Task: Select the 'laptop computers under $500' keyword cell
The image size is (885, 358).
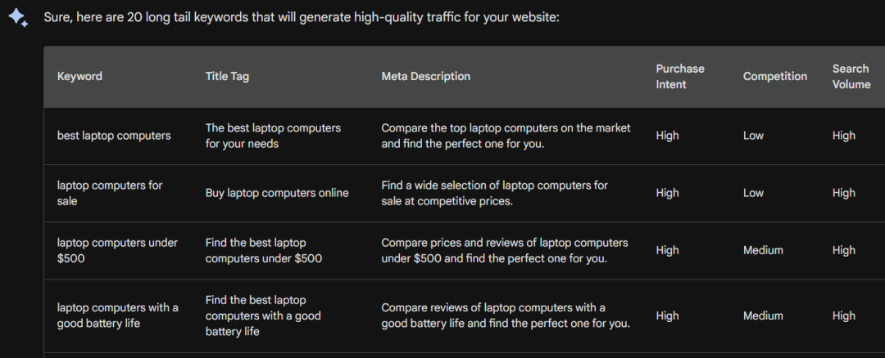Action: (x=117, y=250)
